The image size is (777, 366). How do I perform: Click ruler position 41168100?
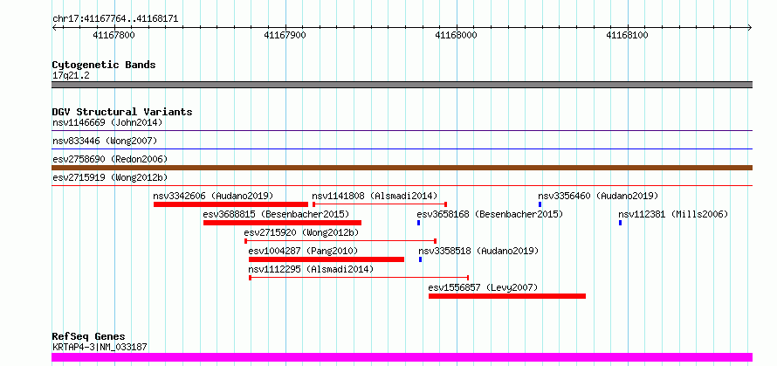click(x=628, y=35)
